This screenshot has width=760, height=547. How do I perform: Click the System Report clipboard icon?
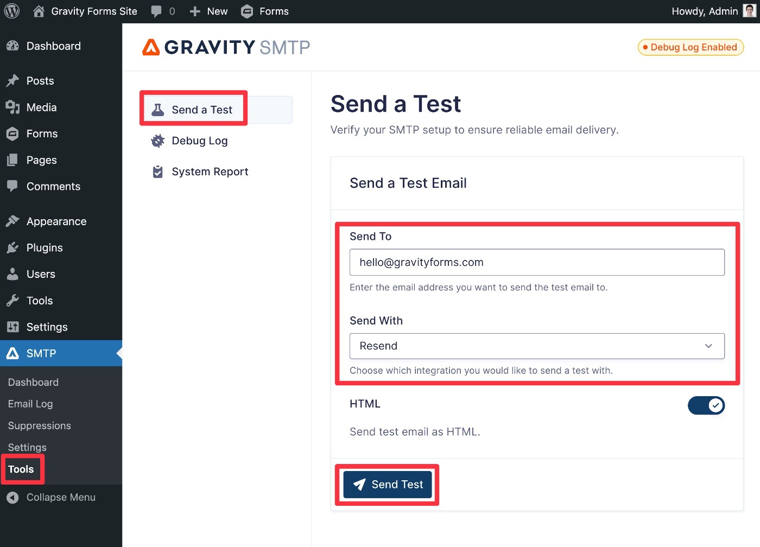coord(157,172)
